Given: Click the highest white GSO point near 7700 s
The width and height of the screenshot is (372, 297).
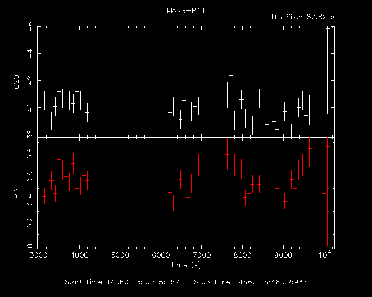Looking at the screenshot, I should (x=231, y=75).
